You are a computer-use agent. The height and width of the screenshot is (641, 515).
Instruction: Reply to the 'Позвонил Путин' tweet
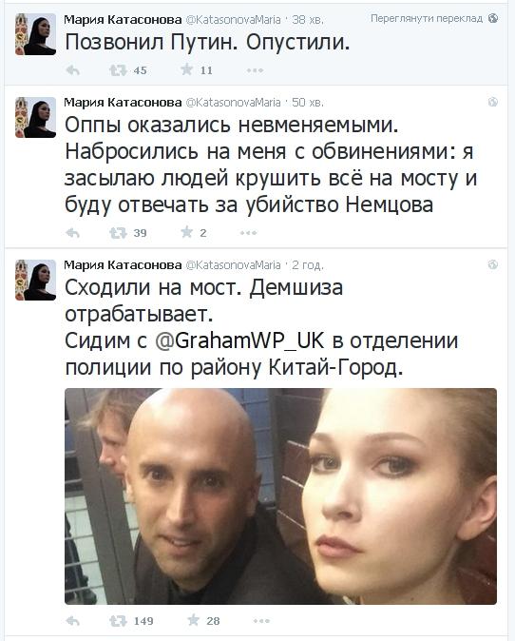pos(73,70)
